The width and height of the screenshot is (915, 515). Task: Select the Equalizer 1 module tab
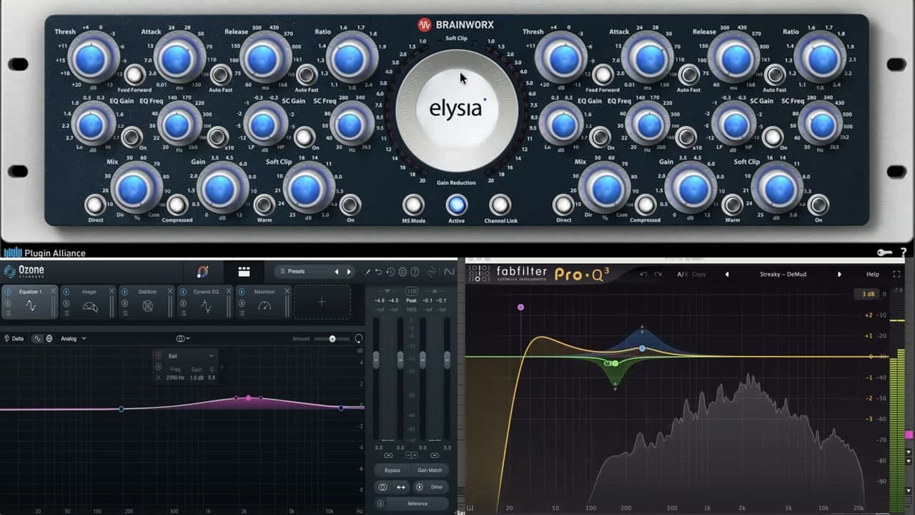29,301
